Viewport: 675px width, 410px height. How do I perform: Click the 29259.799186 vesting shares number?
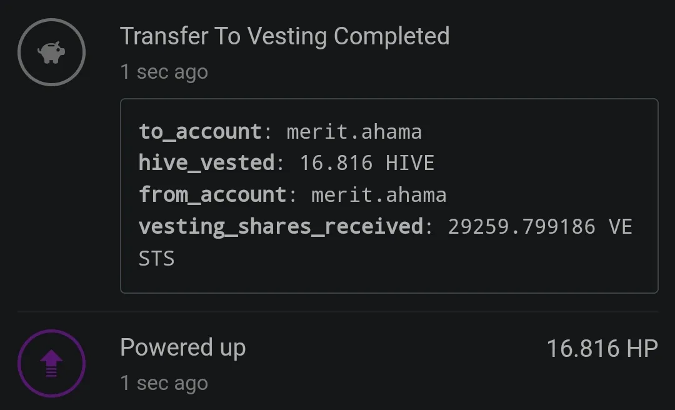pyautogui.click(x=522, y=227)
